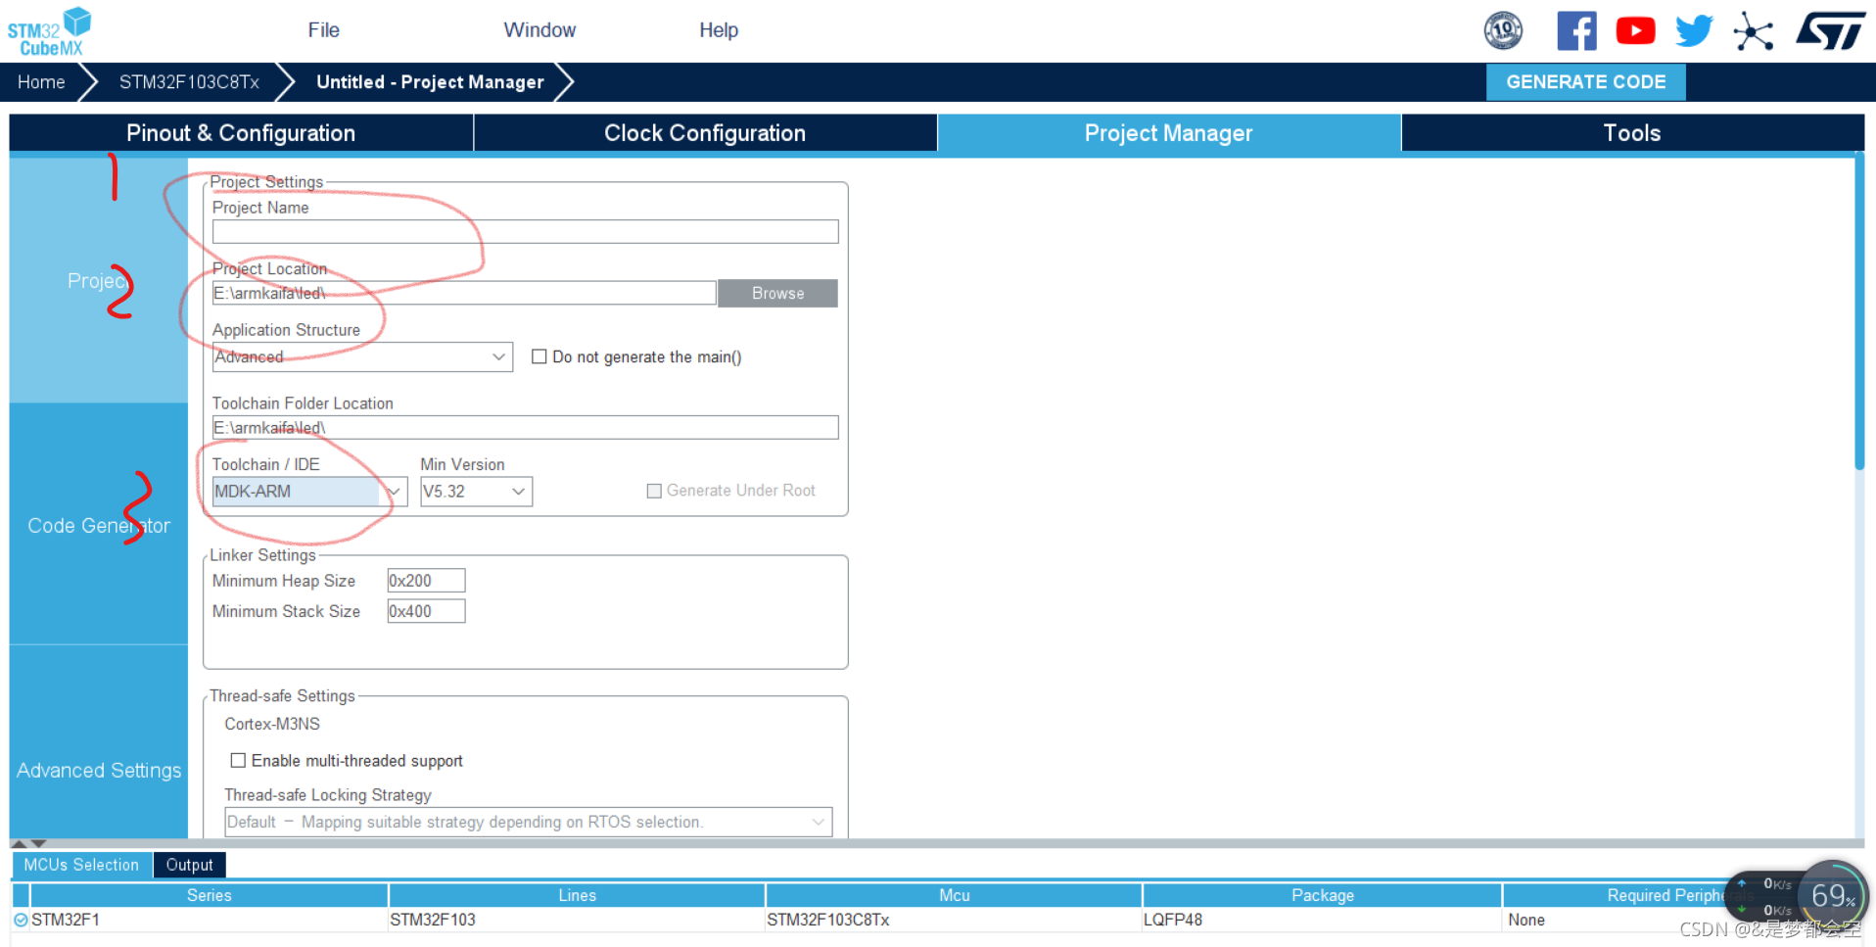Open the Window menu
Screen dimensions: 1876x947
pyautogui.click(x=539, y=30)
